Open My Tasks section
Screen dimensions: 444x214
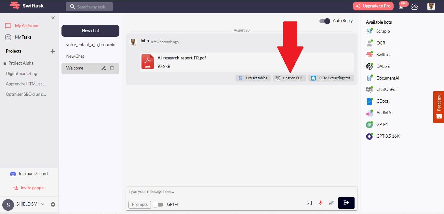19,37
